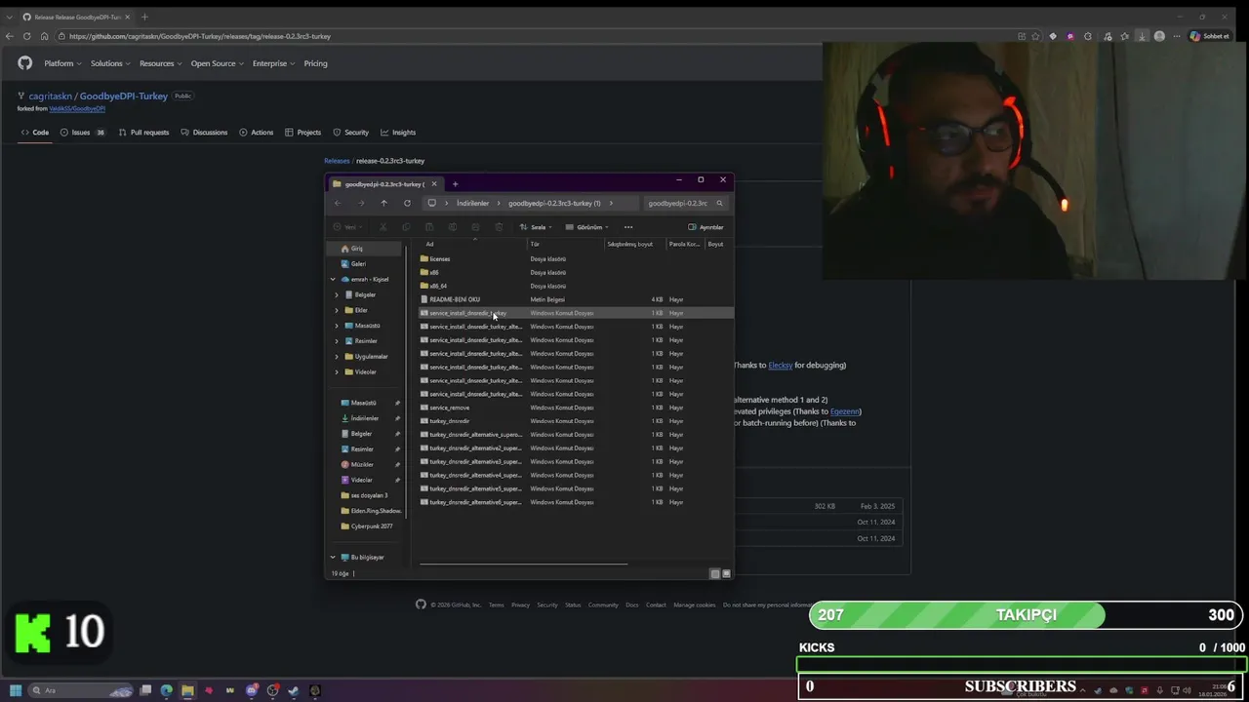The height and width of the screenshot is (702, 1249).
Task: Expand the Belgeler tree node
Action: [x=337, y=294]
